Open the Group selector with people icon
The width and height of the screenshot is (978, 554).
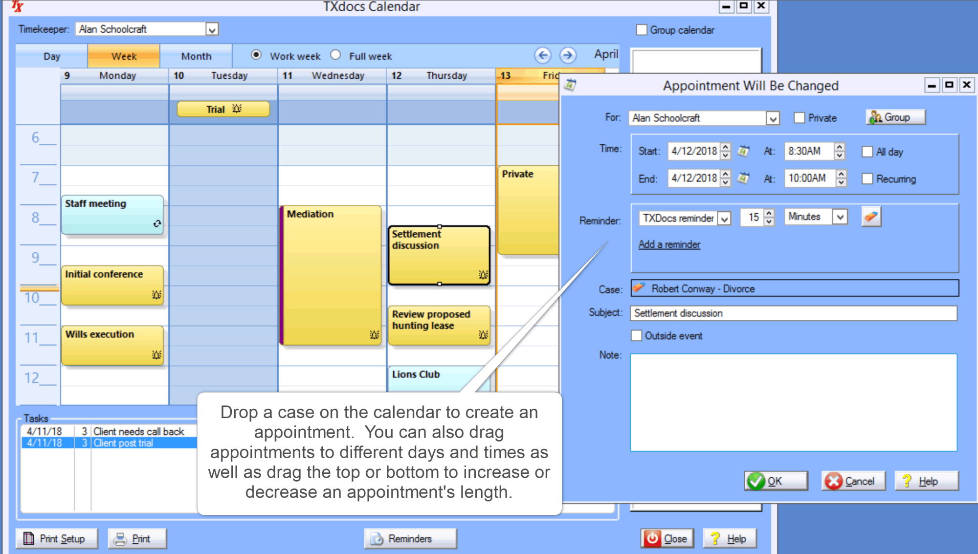[895, 117]
